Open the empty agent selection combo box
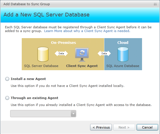Image resolution: width=160 pixels, height=134 pixels. [x=43, y=114]
